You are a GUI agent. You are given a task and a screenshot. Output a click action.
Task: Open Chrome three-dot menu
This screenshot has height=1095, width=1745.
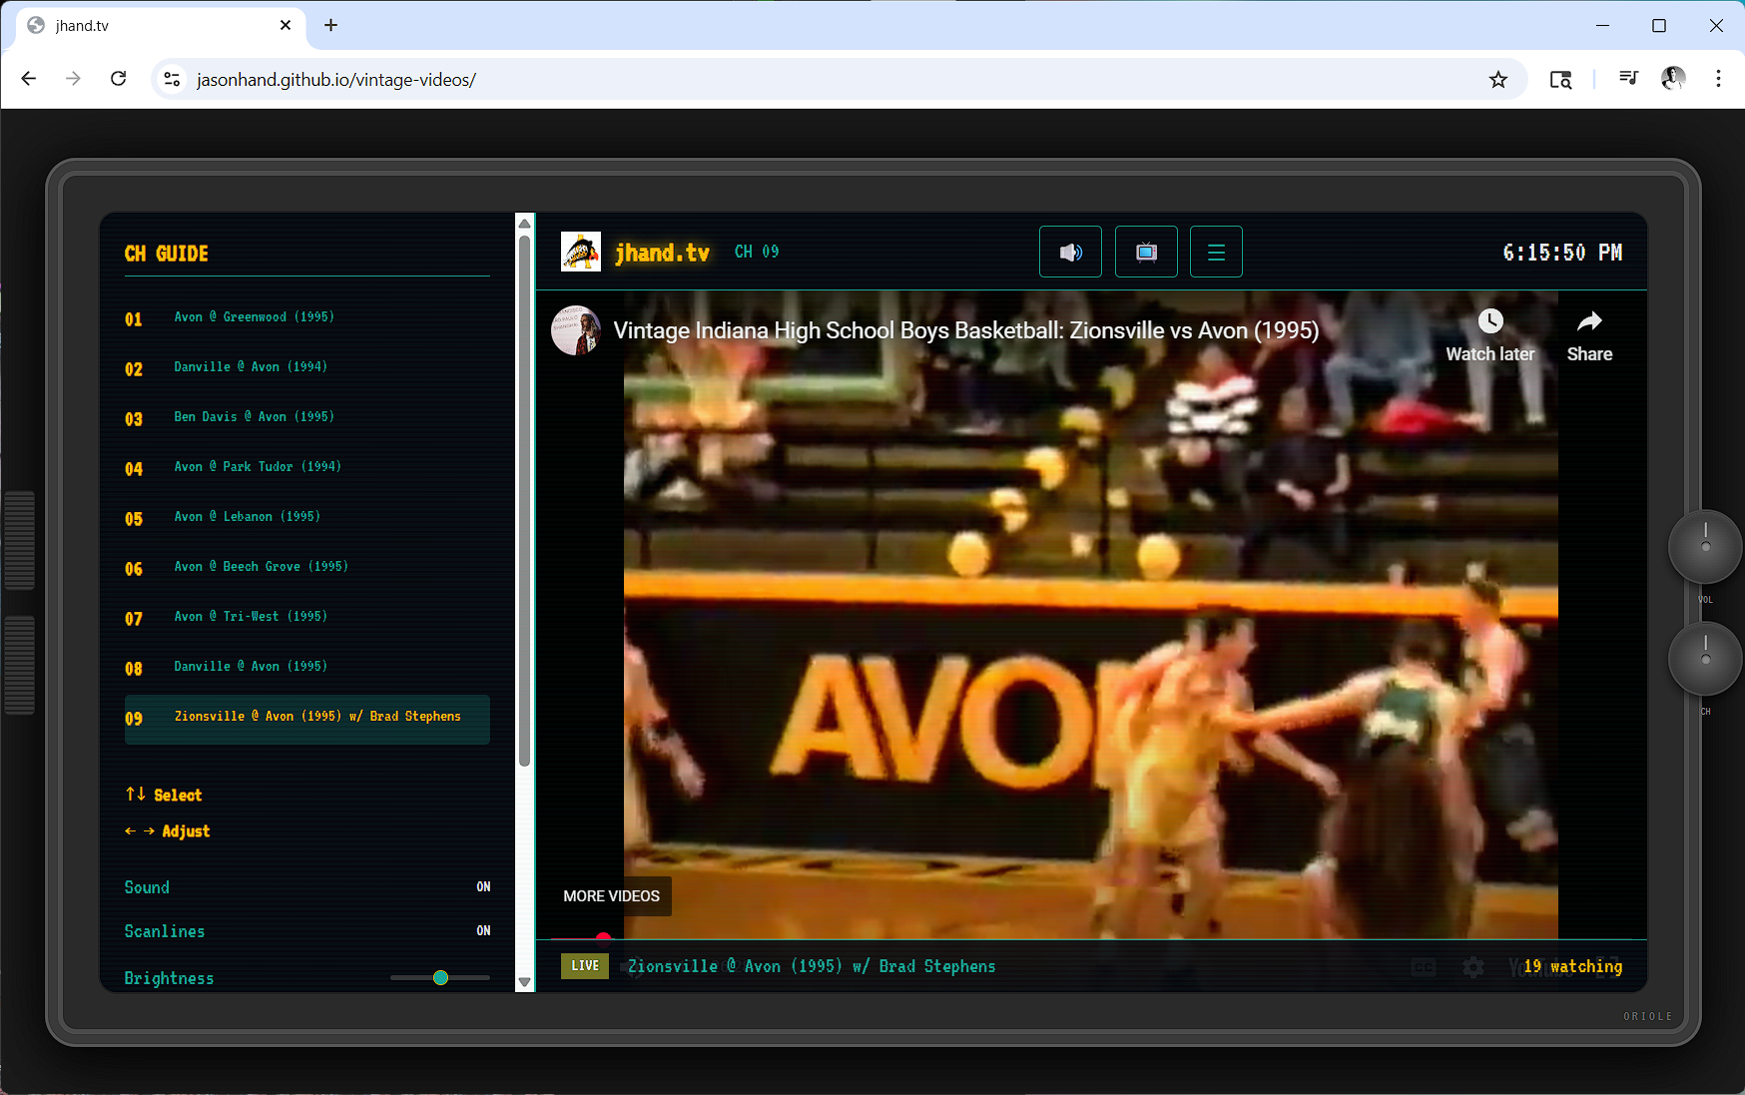point(1718,79)
